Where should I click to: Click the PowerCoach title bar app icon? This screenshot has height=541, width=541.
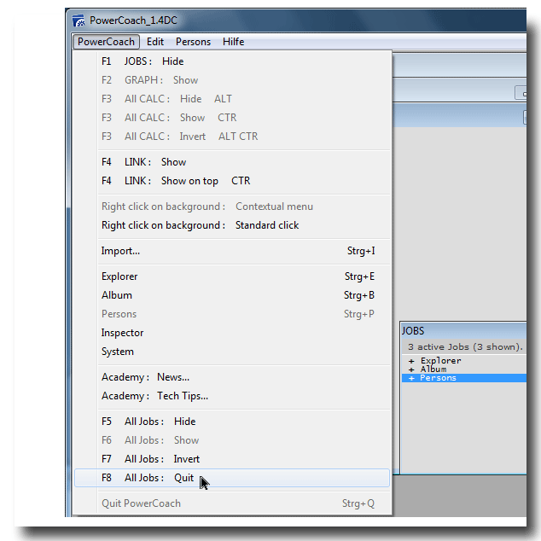pyautogui.click(x=79, y=20)
